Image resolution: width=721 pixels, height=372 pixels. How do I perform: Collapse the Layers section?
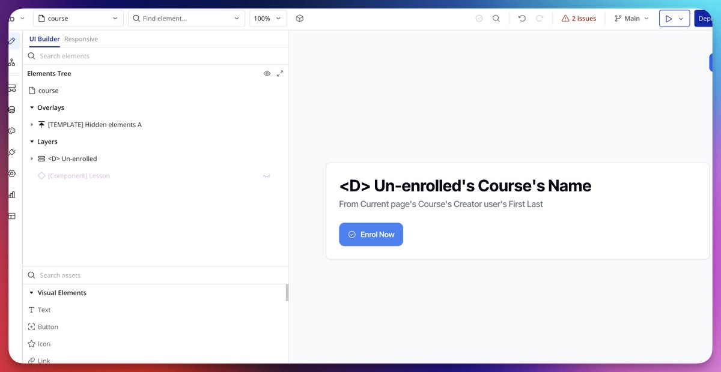tap(32, 142)
